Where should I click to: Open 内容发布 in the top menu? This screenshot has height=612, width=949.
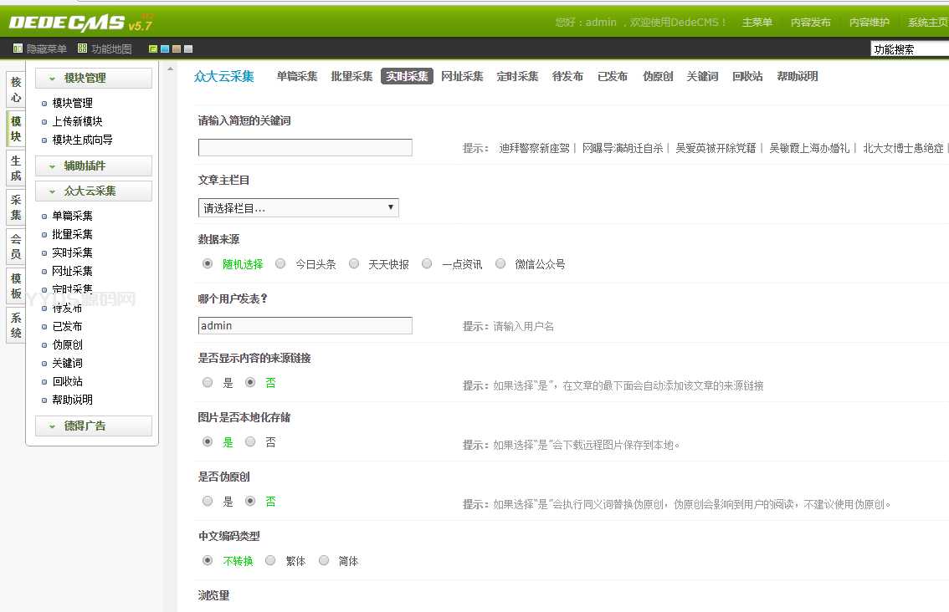(810, 23)
